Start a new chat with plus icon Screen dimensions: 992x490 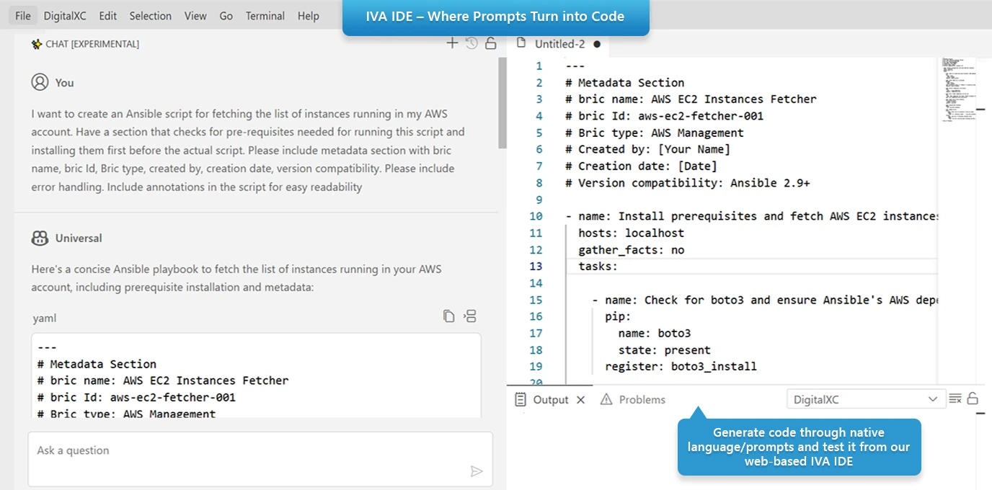pyautogui.click(x=452, y=43)
